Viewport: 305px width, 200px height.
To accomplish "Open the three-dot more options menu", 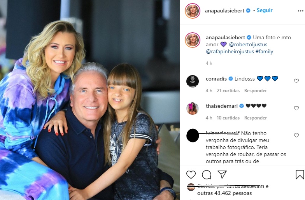I will [x=300, y=11].
